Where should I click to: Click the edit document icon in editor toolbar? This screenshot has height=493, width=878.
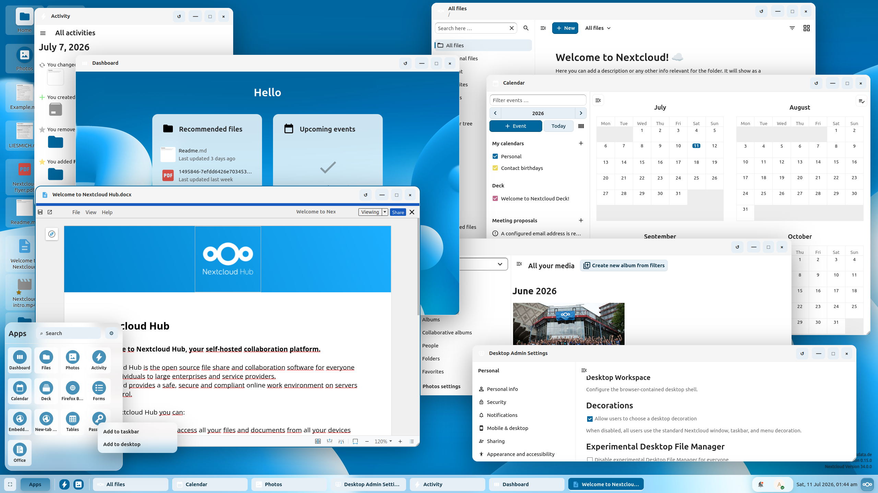pos(50,212)
